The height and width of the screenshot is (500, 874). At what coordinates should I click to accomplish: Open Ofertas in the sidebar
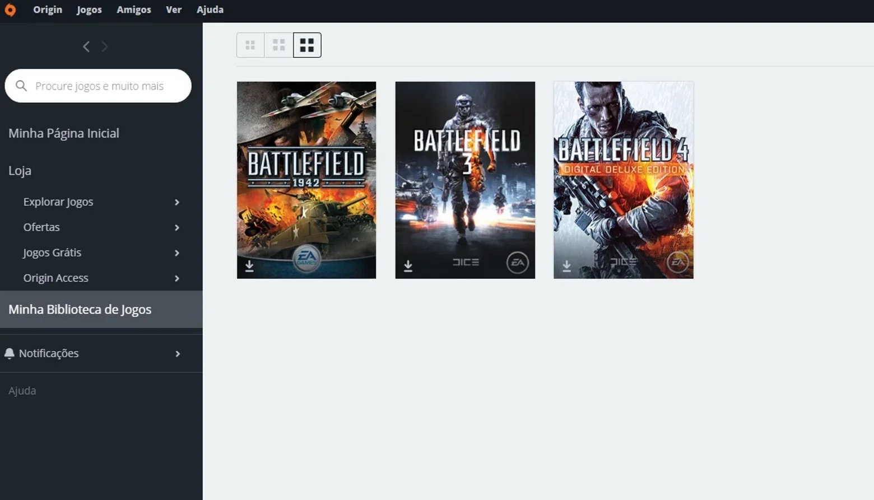(x=41, y=227)
